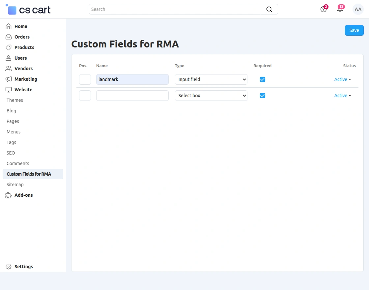Image resolution: width=369 pixels, height=290 pixels.
Task: Open the Sitemap page link
Action: click(x=15, y=185)
